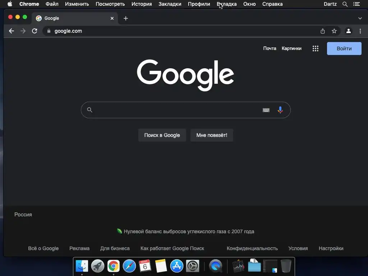The height and width of the screenshot is (276, 368).
Task: Open Настройки footer menu
Action: point(331,248)
